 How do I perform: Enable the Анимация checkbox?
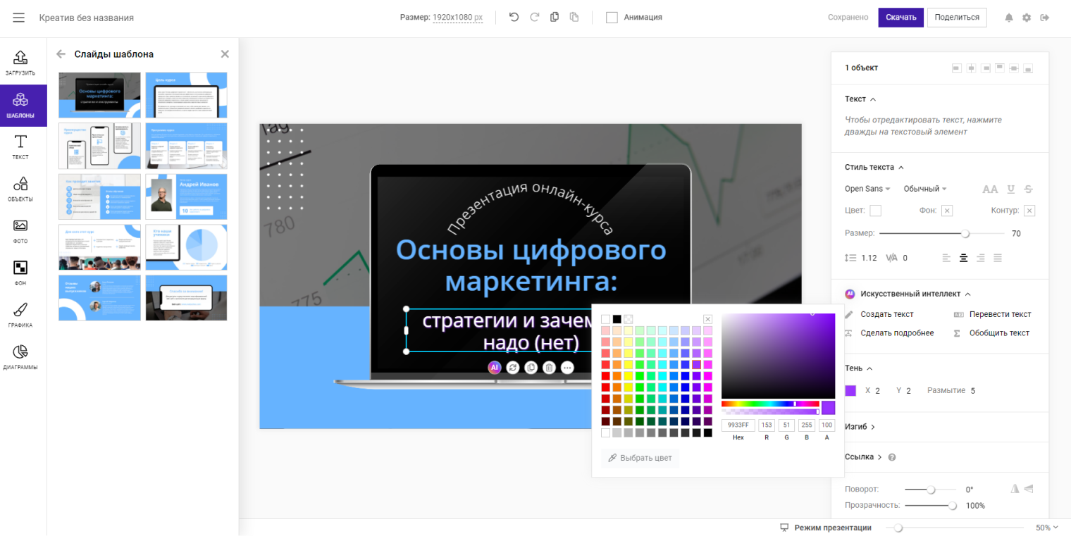[x=612, y=18]
